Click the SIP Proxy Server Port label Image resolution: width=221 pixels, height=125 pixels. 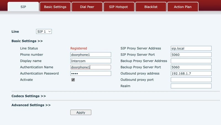(138, 55)
